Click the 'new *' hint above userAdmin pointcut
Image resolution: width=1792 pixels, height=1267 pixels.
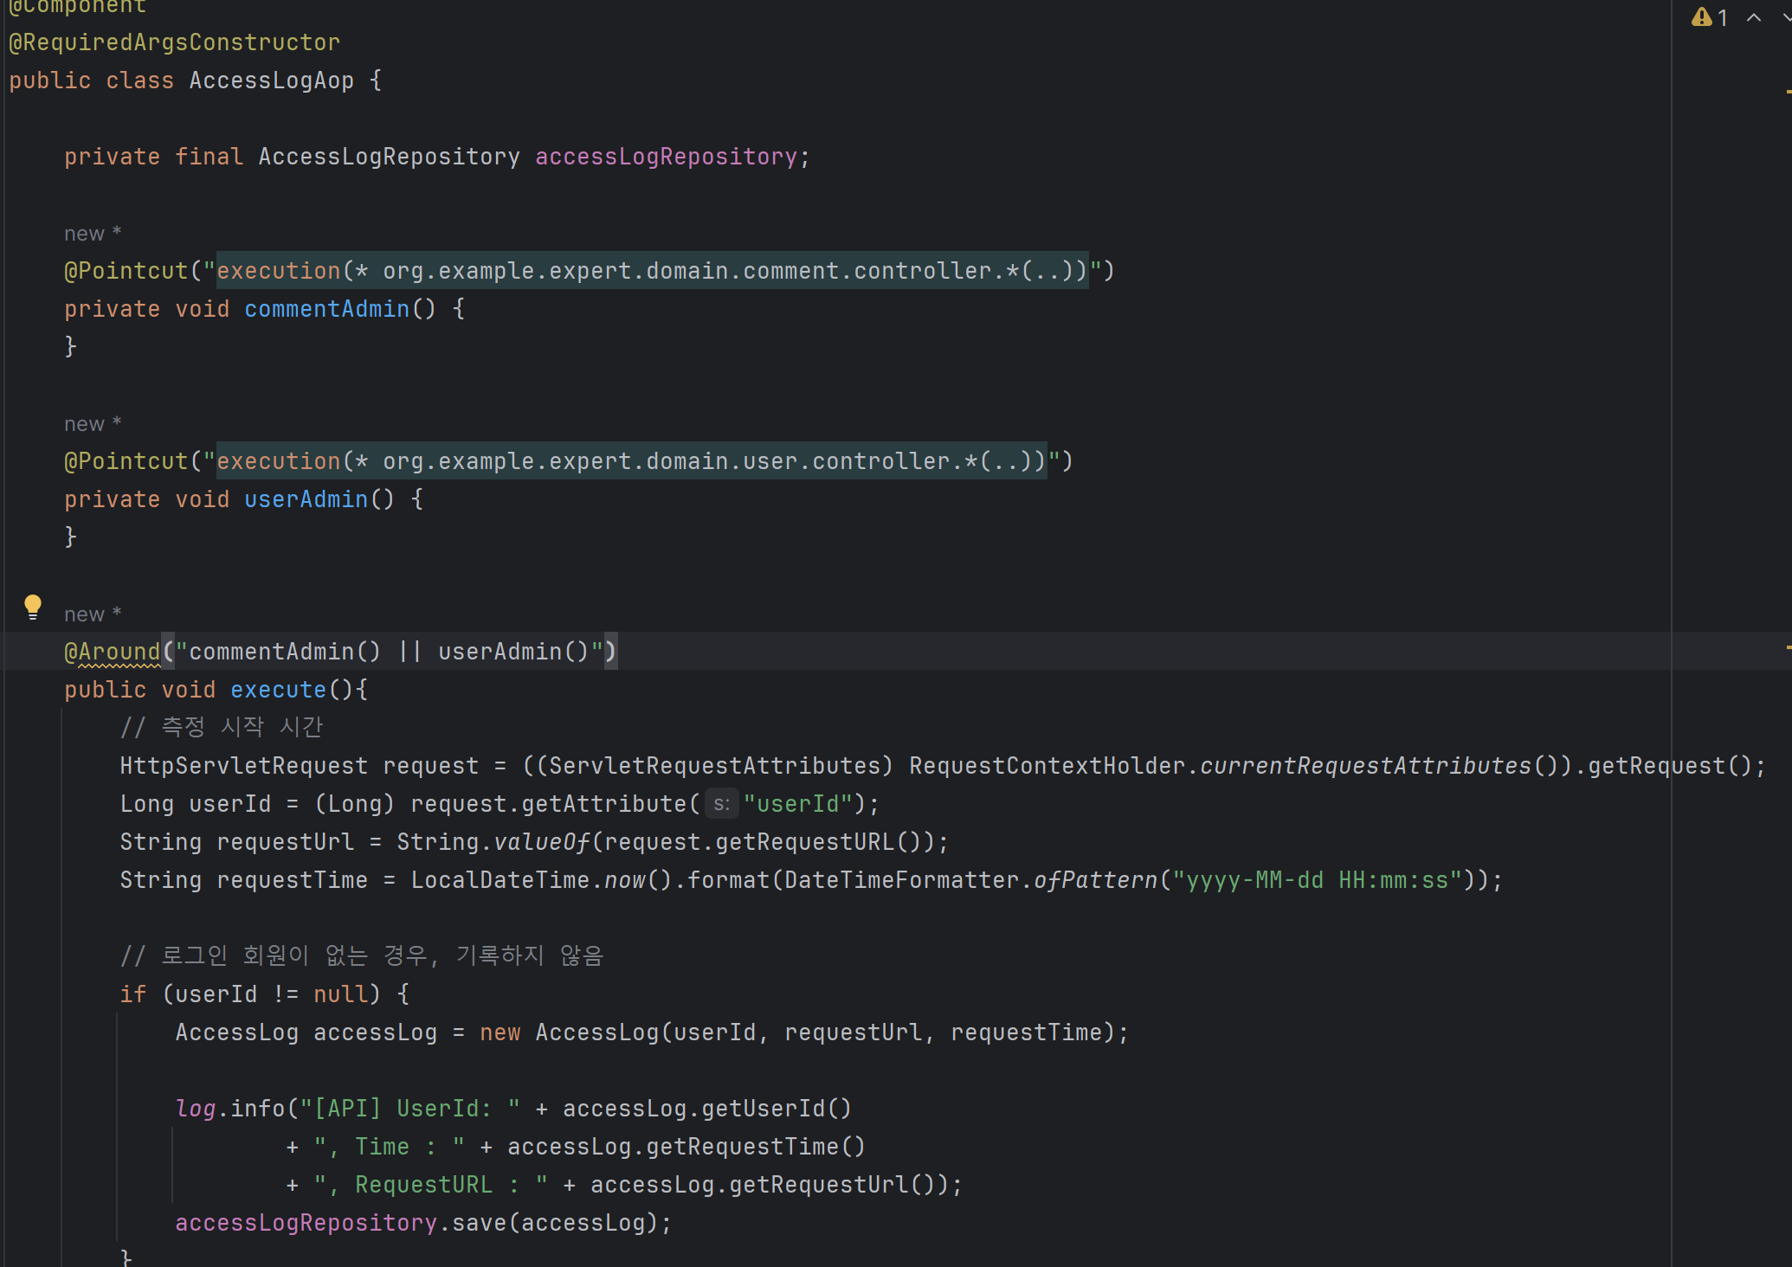point(93,424)
